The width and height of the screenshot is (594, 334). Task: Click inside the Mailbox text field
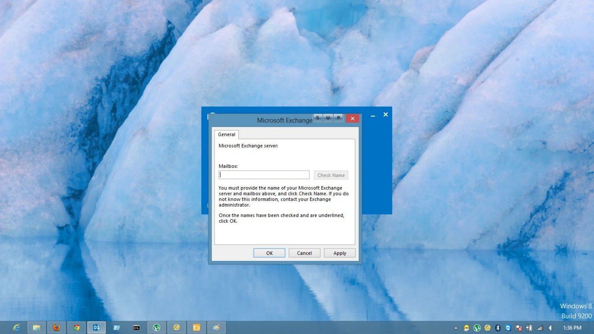pyautogui.click(x=264, y=175)
